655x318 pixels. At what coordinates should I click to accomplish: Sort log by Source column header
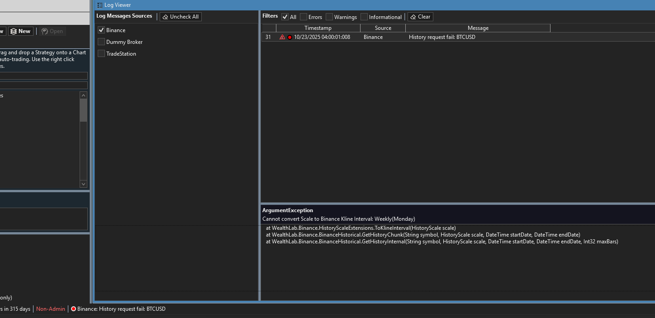(x=383, y=28)
